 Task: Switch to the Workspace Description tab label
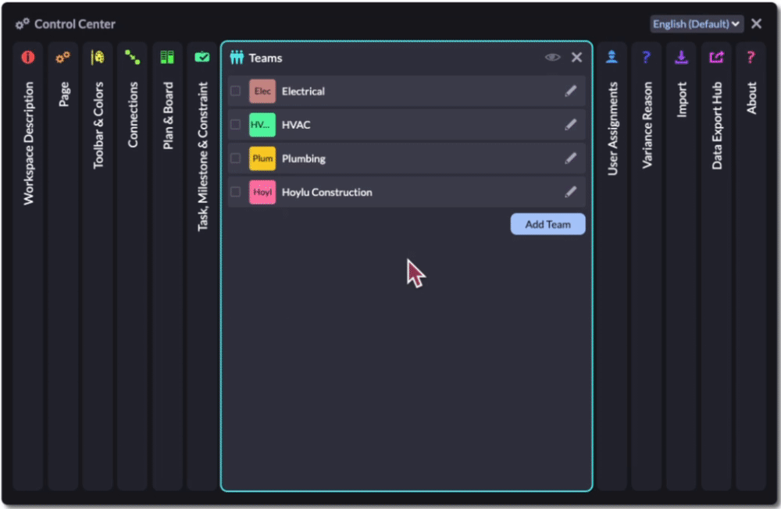point(28,144)
